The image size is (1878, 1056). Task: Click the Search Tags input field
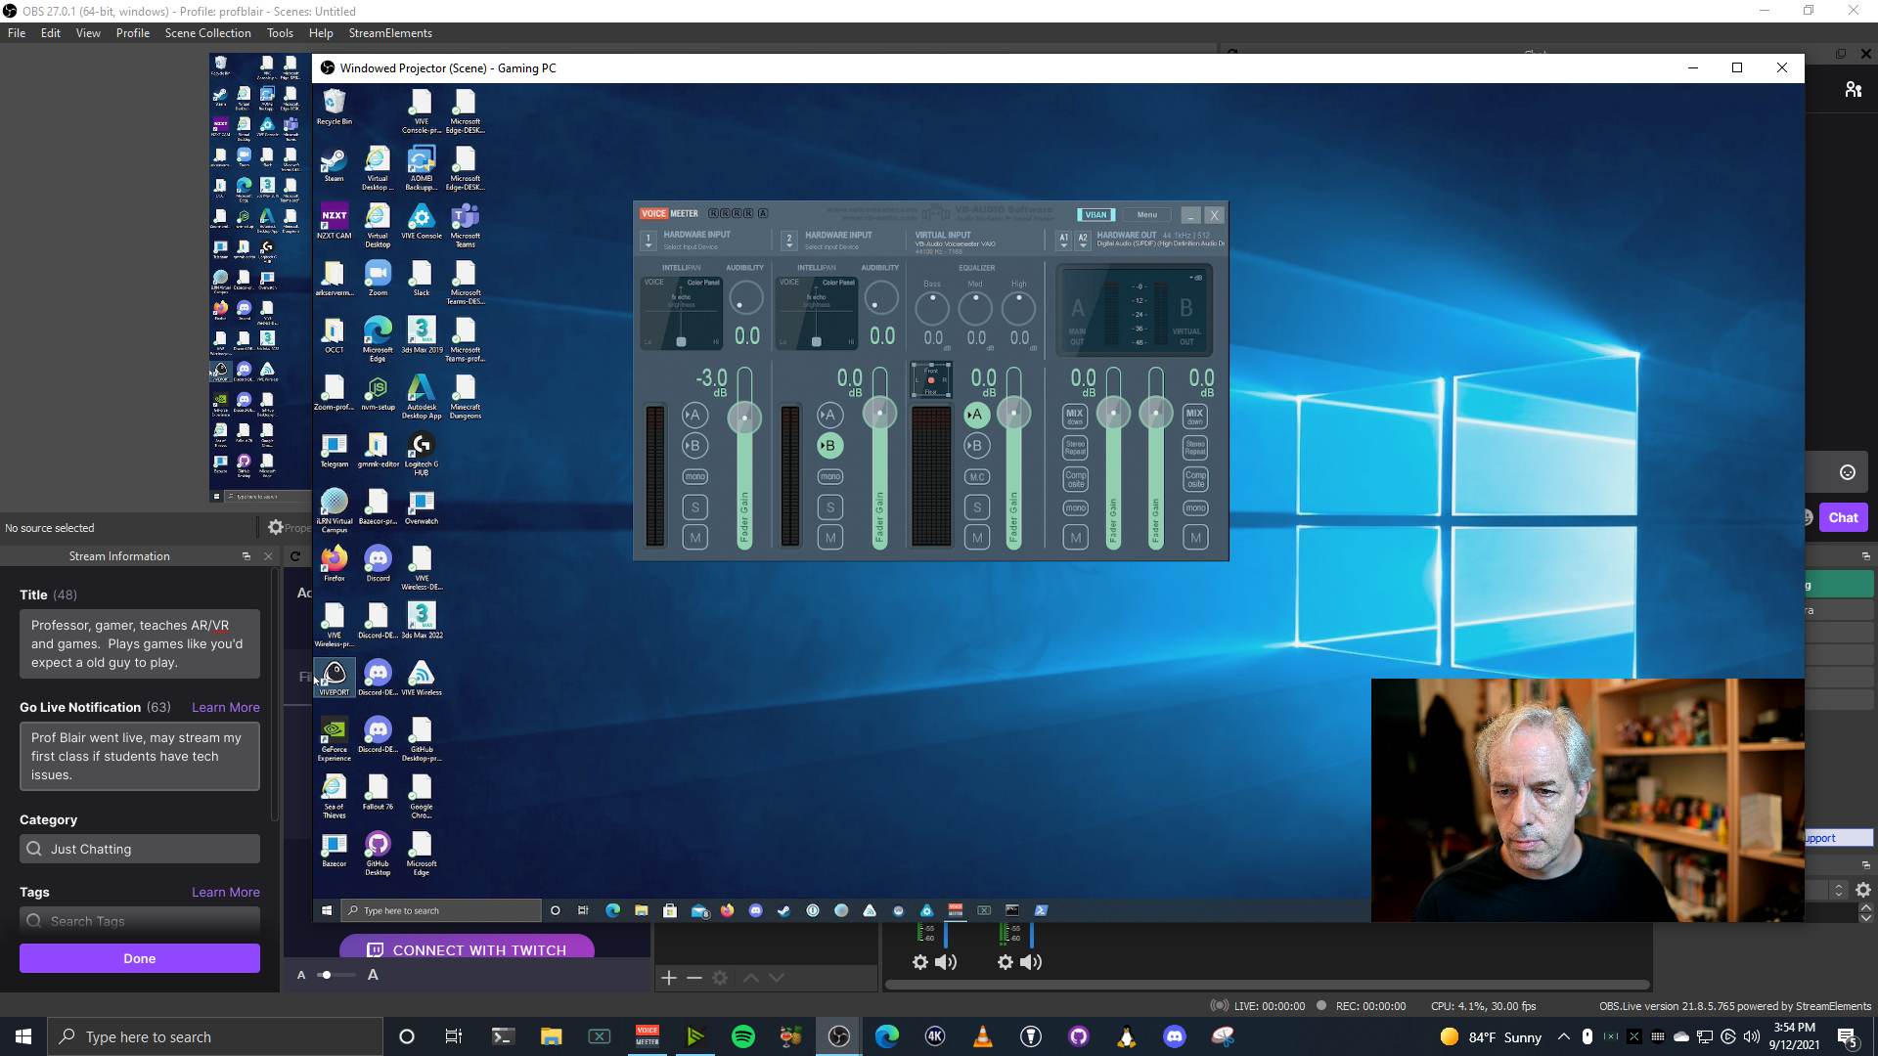140,920
